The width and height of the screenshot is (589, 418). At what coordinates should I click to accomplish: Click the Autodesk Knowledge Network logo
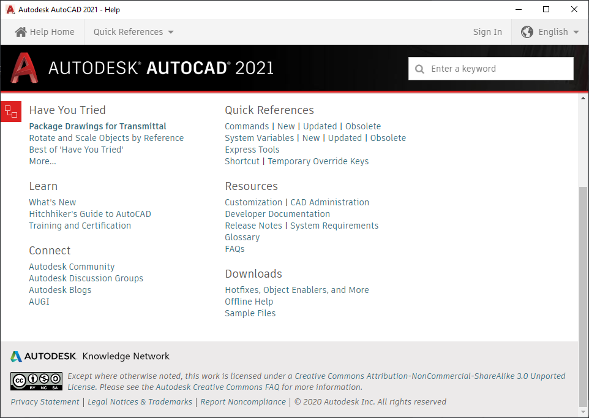click(x=90, y=356)
